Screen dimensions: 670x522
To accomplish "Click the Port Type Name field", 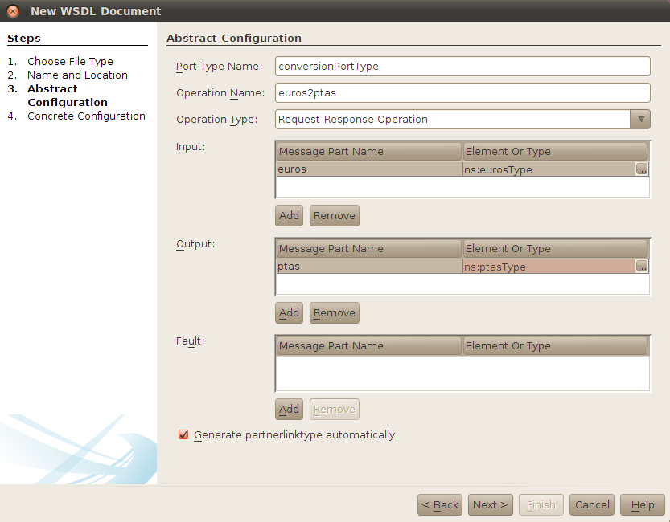I will tap(462, 66).
